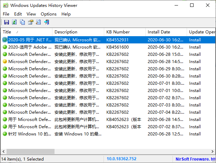Click KB4052623 cell dated 2020-06-28
Image resolution: width=216 pixels, height=163 pixels.
pos(124,119)
